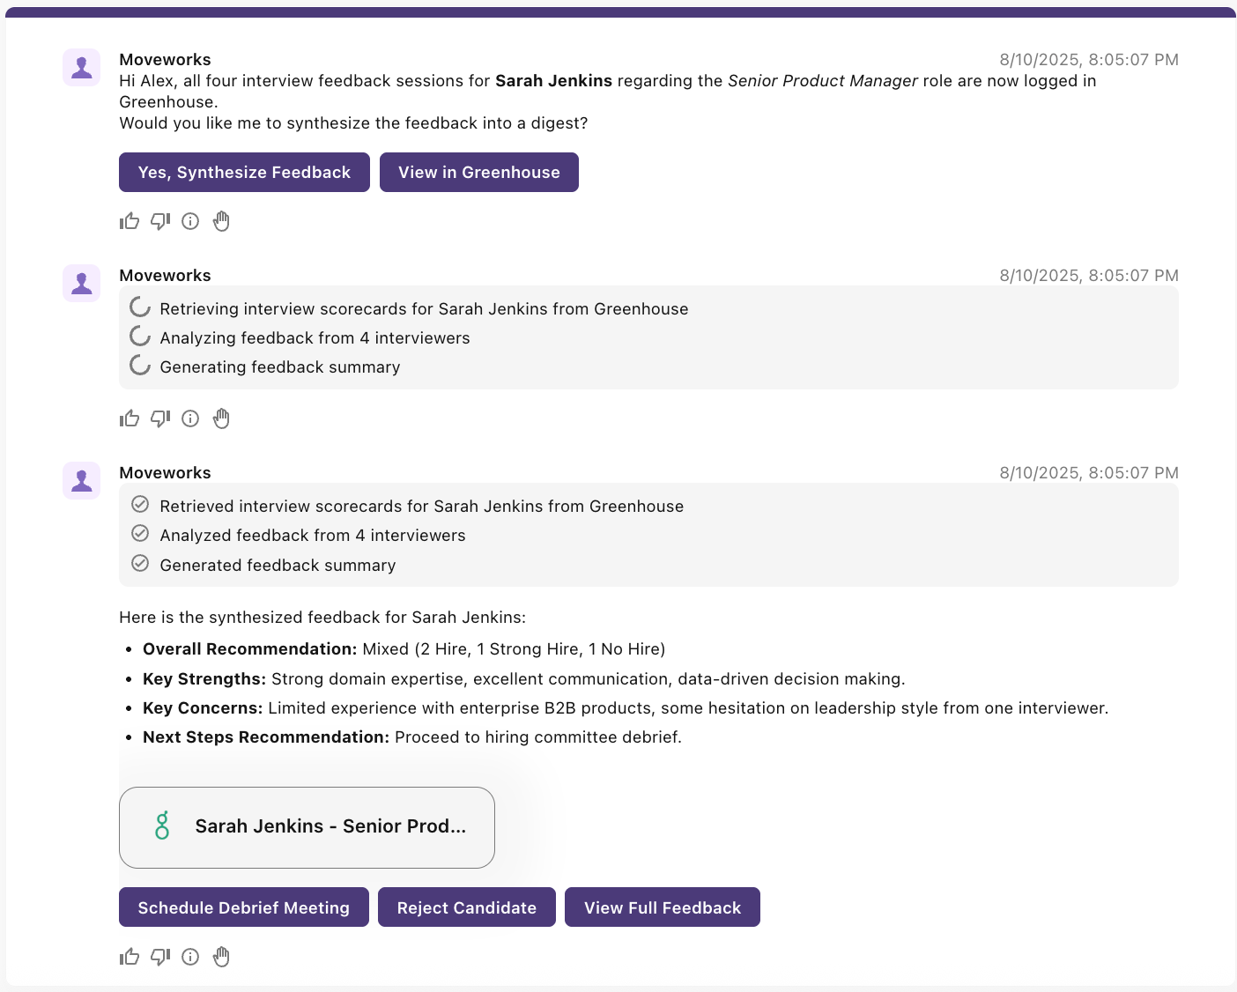Screen dimensions: 1237x992
Task: Click the hand icon under the first message
Action: coord(221,221)
